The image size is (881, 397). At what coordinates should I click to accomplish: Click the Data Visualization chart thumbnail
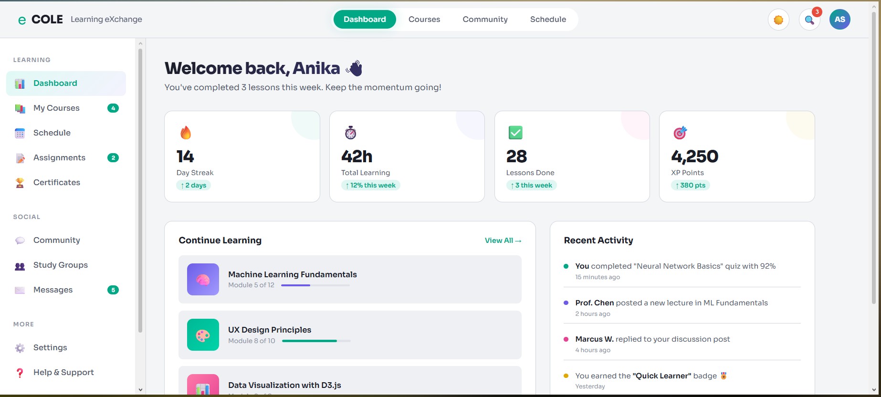pos(203,386)
